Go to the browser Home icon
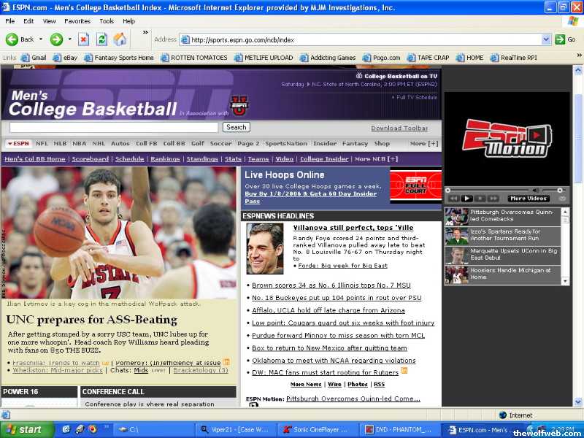This screenshot has width=584, height=438. (120, 39)
